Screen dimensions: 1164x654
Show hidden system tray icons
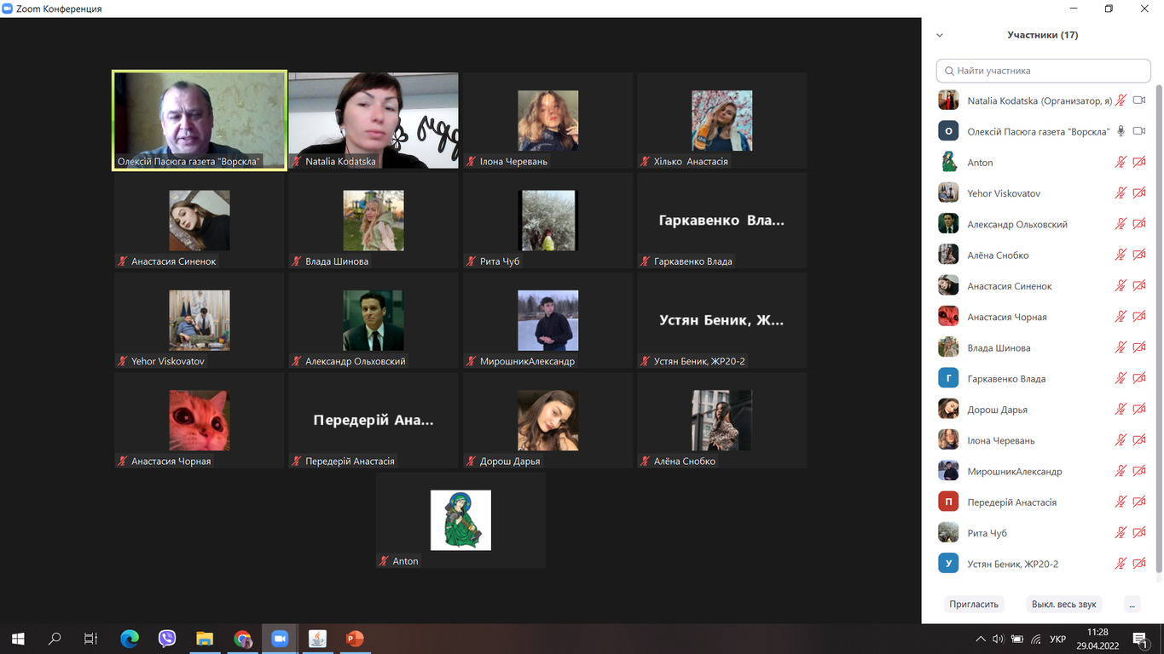pyautogui.click(x=980, y=639)
